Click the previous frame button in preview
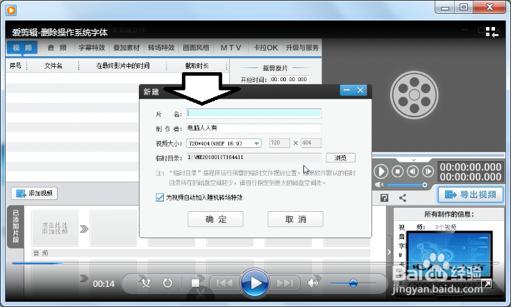Viewport: 511px width, 307px height. click(x=412, y=172)
